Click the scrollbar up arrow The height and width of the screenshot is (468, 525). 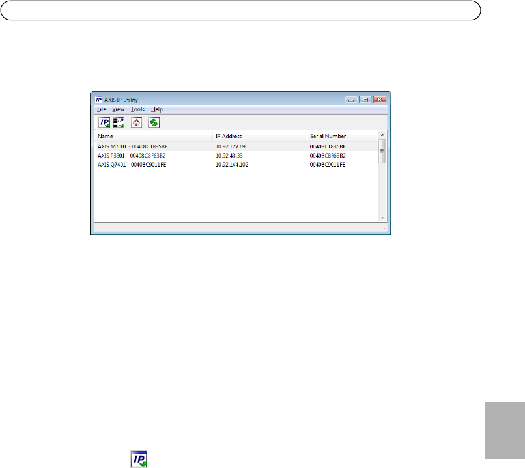click(382, 135)
